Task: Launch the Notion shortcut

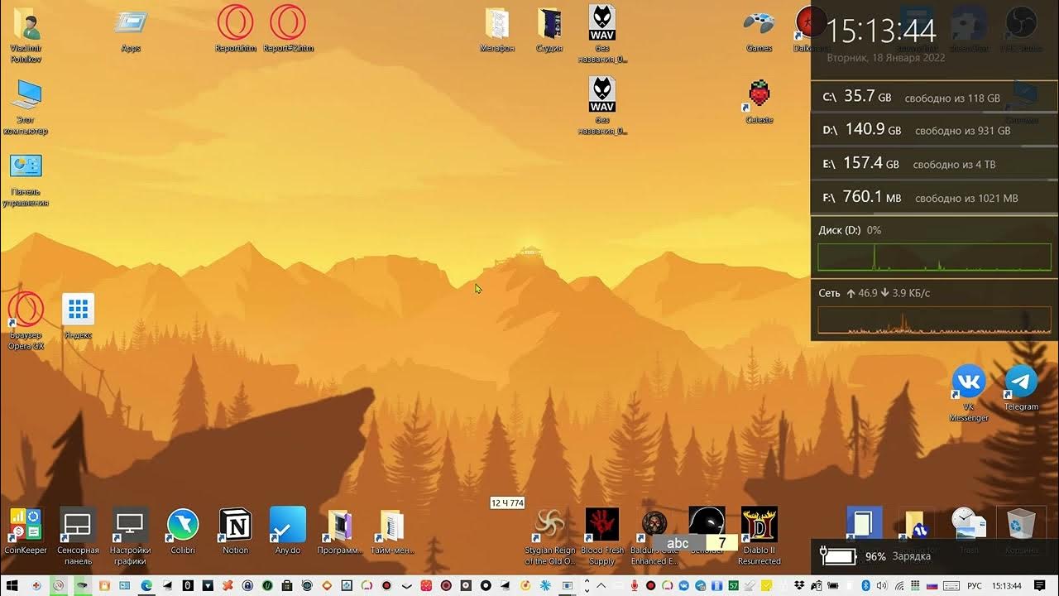Action: 235,530
